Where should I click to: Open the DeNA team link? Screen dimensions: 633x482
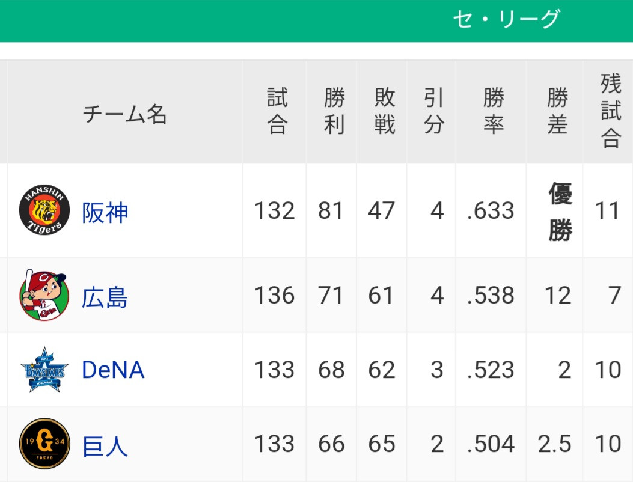point(113,370)
